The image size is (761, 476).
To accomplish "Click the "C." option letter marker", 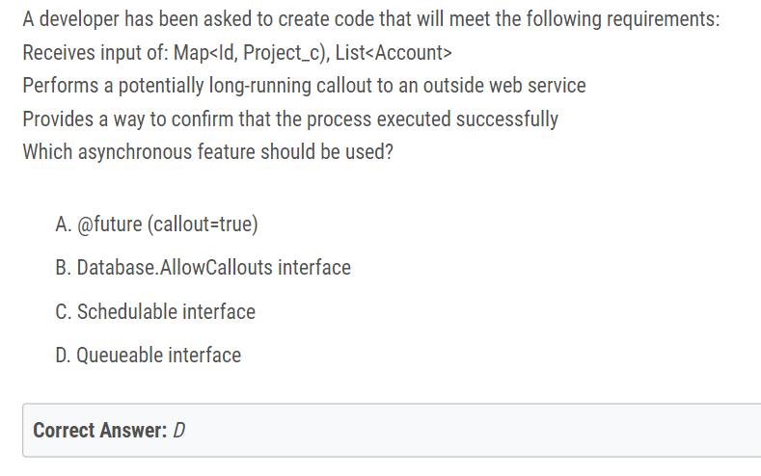I will (x=64, y=311).
